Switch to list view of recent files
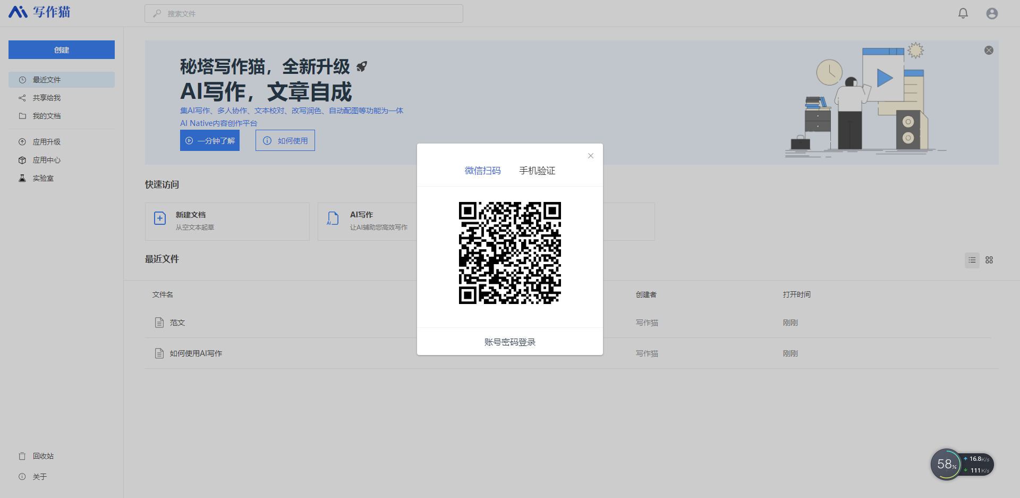Viewport: 1020px width, 498px height. pos(972,260)
